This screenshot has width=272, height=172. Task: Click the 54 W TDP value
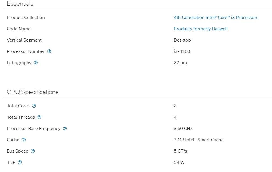tap(179, 162)
